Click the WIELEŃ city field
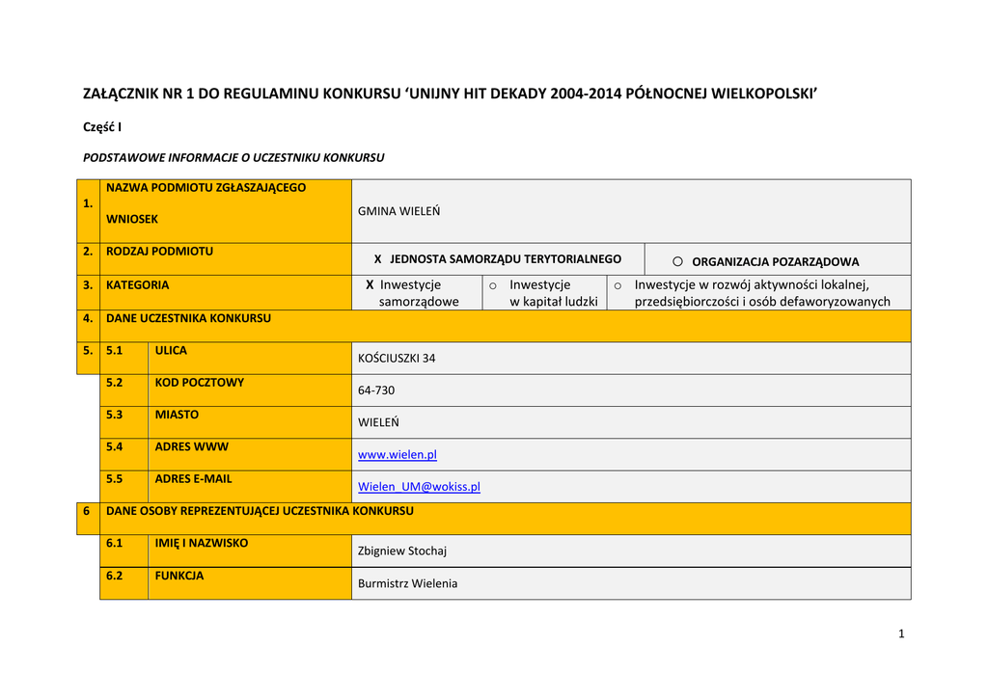This screenshot has height=699, width=988. tap(378, 422)
